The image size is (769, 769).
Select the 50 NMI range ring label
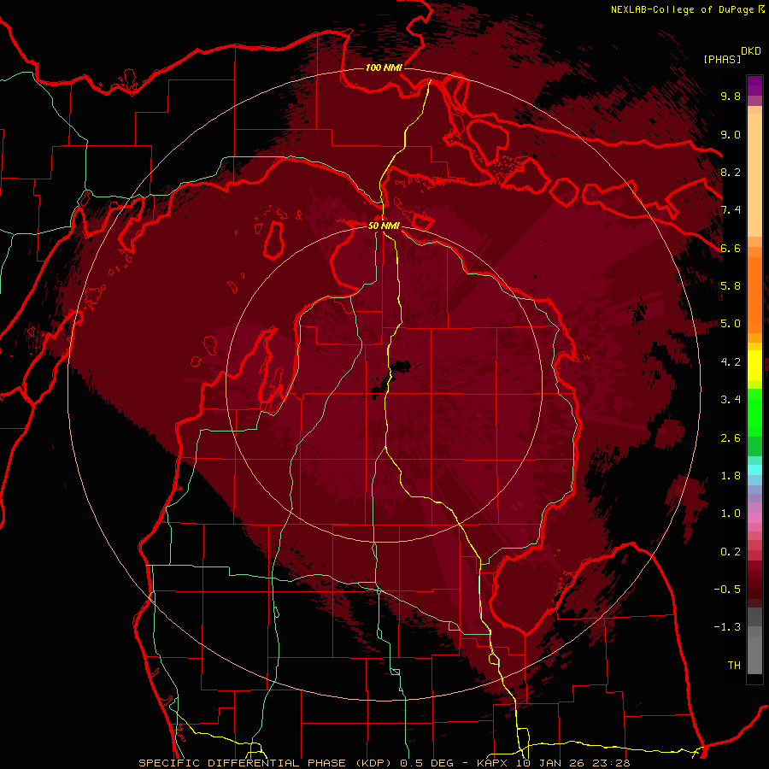click(x=384, y=226)
